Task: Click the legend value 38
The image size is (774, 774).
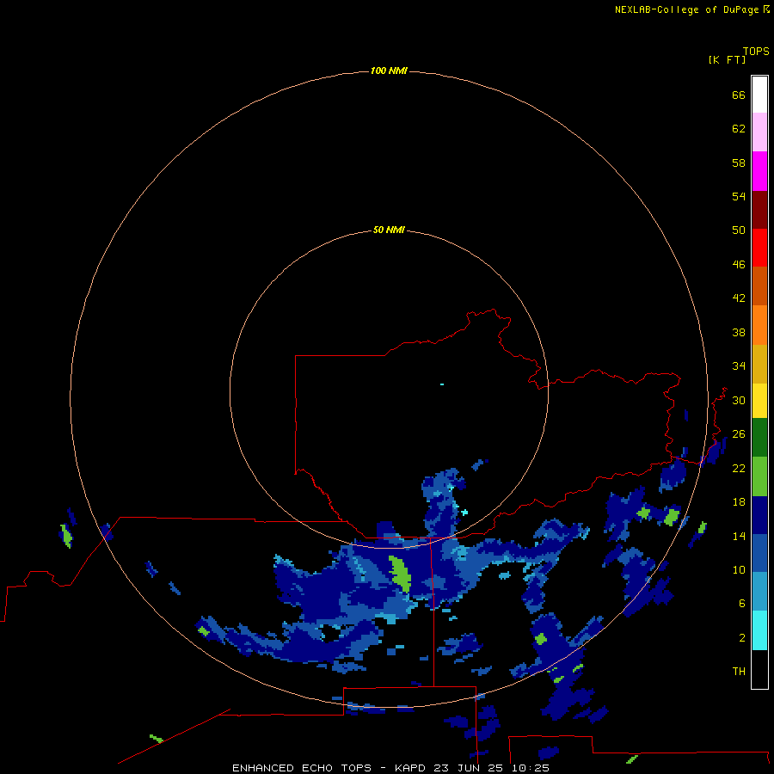Action: [x=739, y=333]
